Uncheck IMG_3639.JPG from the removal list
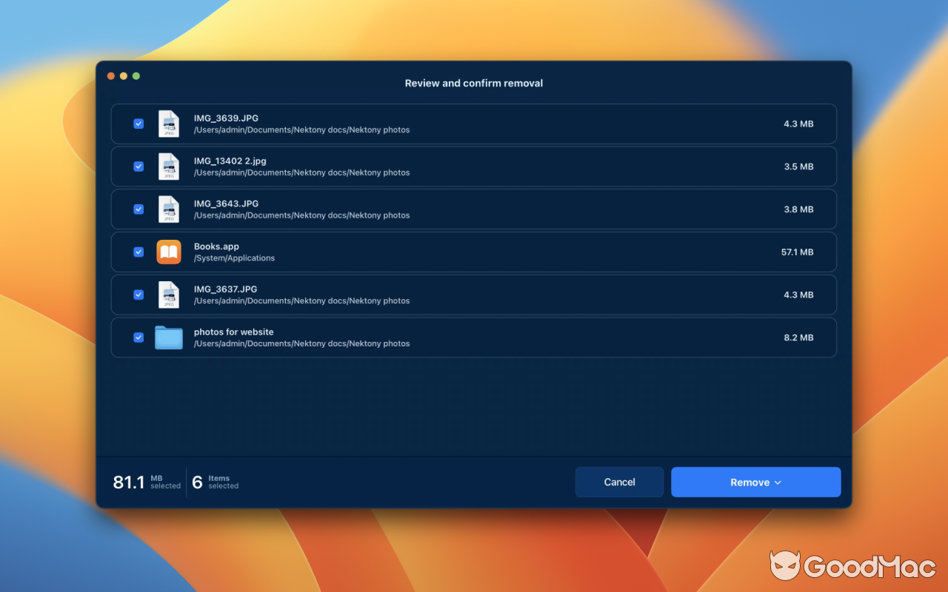 (x=138, y=124)
